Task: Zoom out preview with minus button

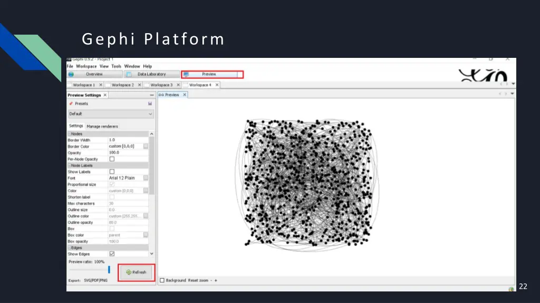Action: [x=211, y=281]
